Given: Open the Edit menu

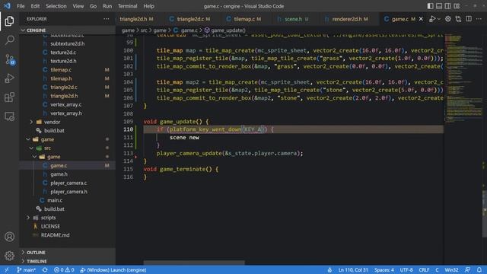Looking at the screenshot, I should 35,6.
